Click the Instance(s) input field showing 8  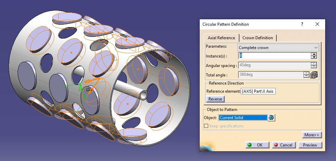click(x=275, y=56)
